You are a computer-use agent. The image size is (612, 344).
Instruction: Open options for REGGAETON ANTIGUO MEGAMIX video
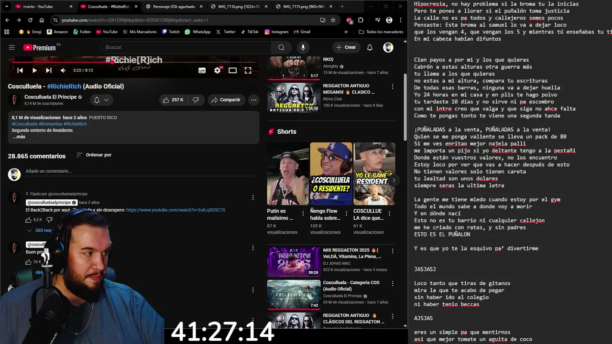coord(393,87)
